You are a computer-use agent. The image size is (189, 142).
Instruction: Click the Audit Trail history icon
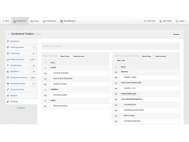(145, 21)
